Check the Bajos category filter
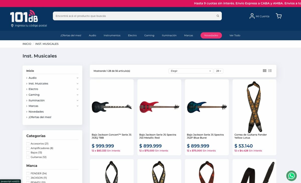 click(x=28, y=153)
